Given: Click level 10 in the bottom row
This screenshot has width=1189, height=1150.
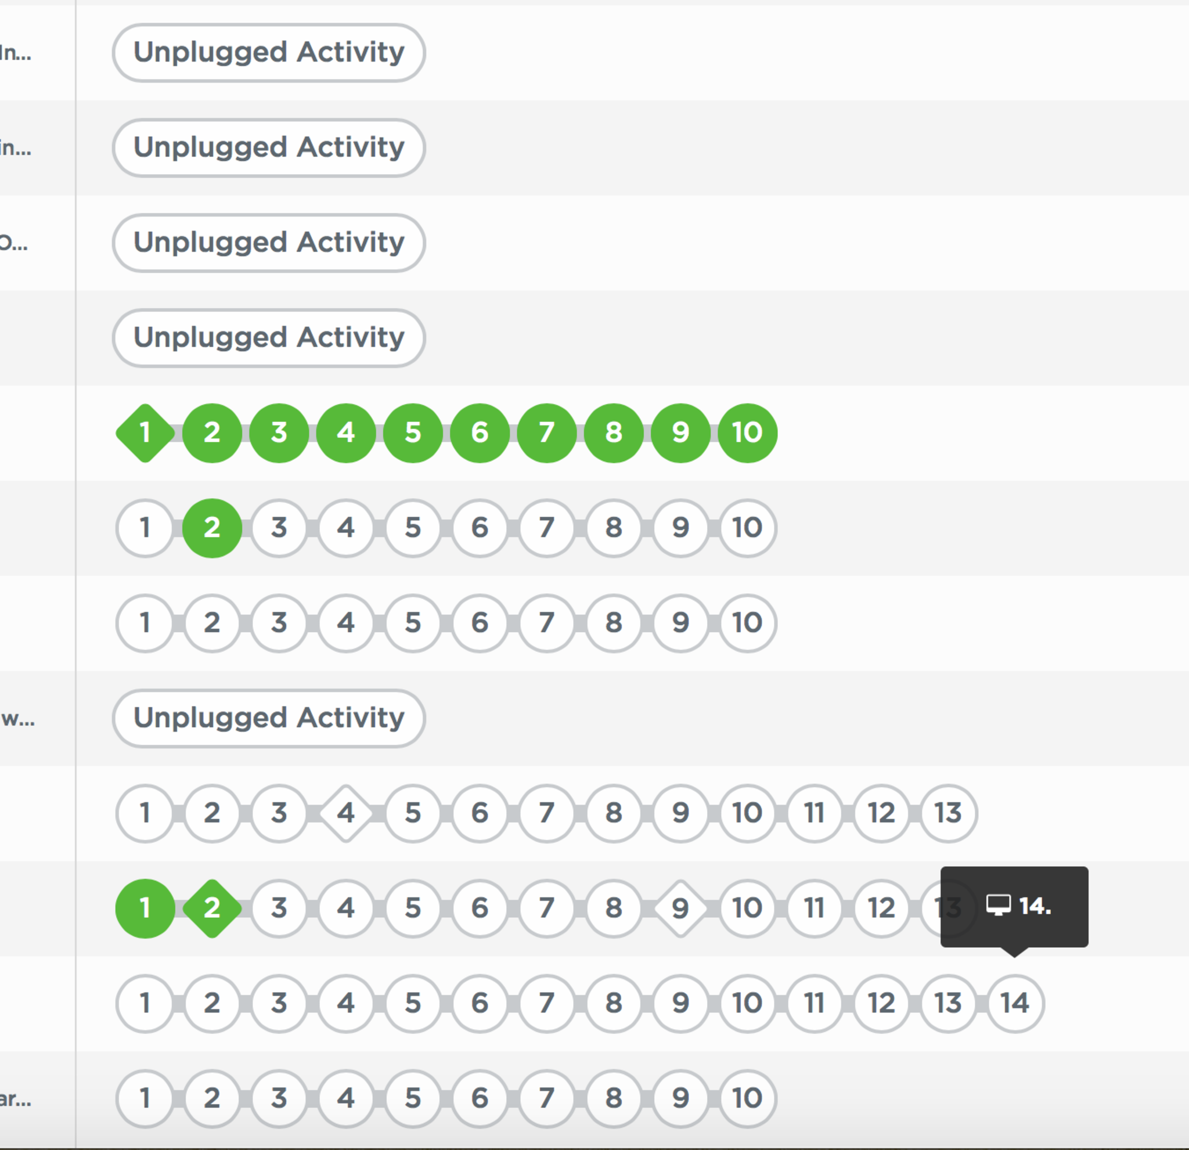Looking at the screenshot, I should (747, 1098).
